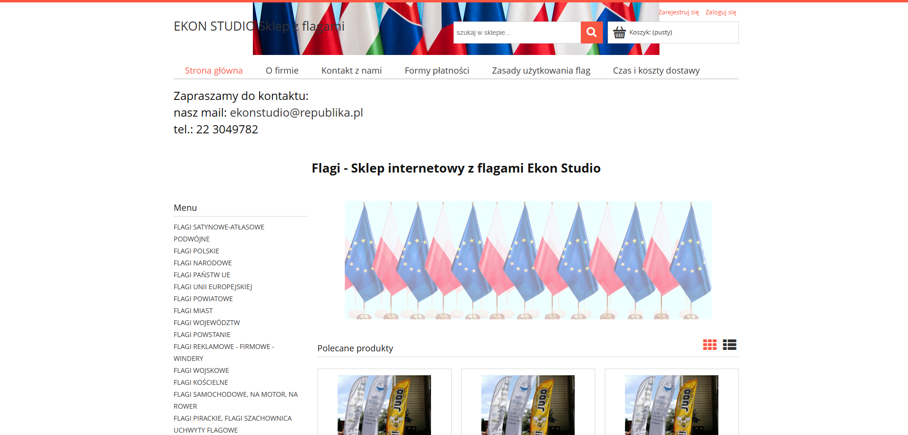The image size is (908, 435).
Task: Click the EU and Polish flags banner
Action: [528, 260]
